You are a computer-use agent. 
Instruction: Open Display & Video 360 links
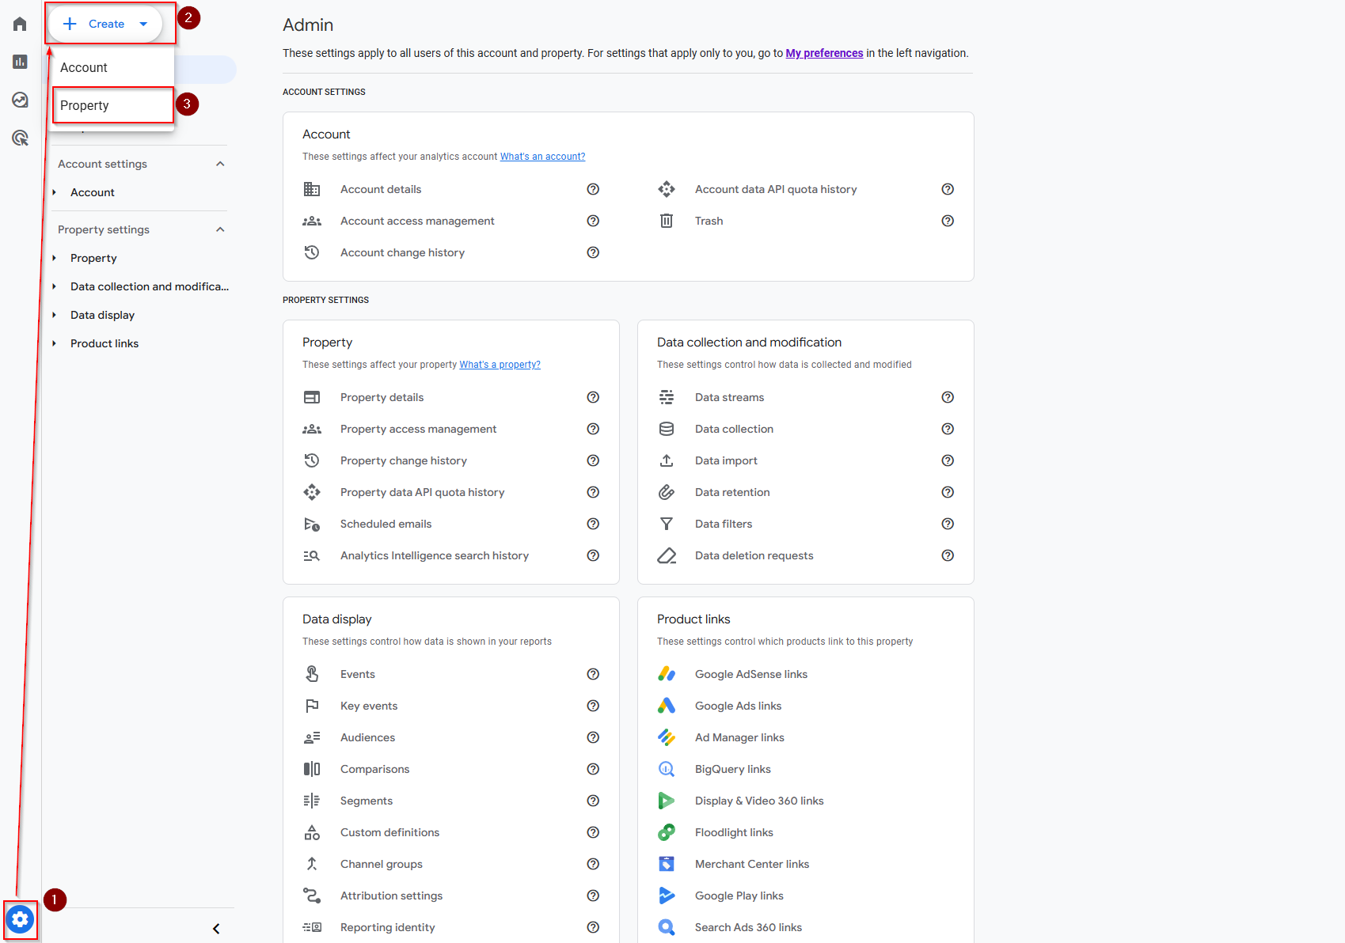[759, 801]
